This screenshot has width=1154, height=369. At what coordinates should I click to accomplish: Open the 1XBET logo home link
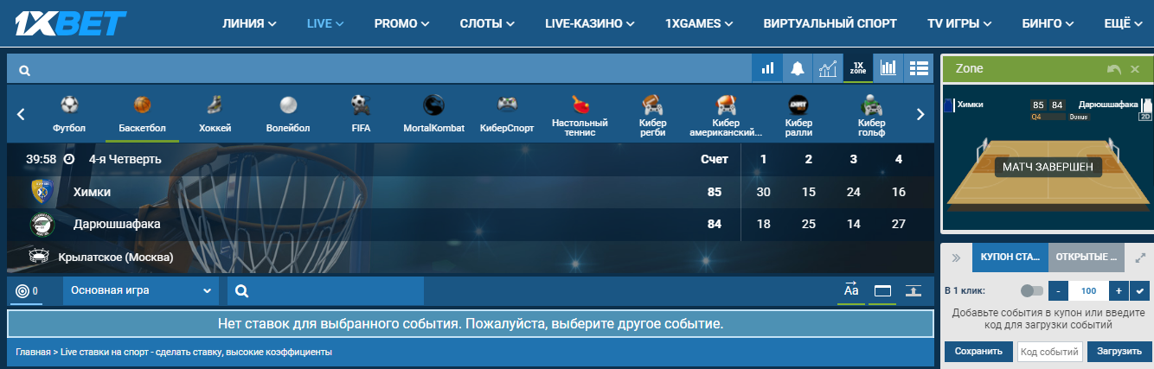[71, 22]
